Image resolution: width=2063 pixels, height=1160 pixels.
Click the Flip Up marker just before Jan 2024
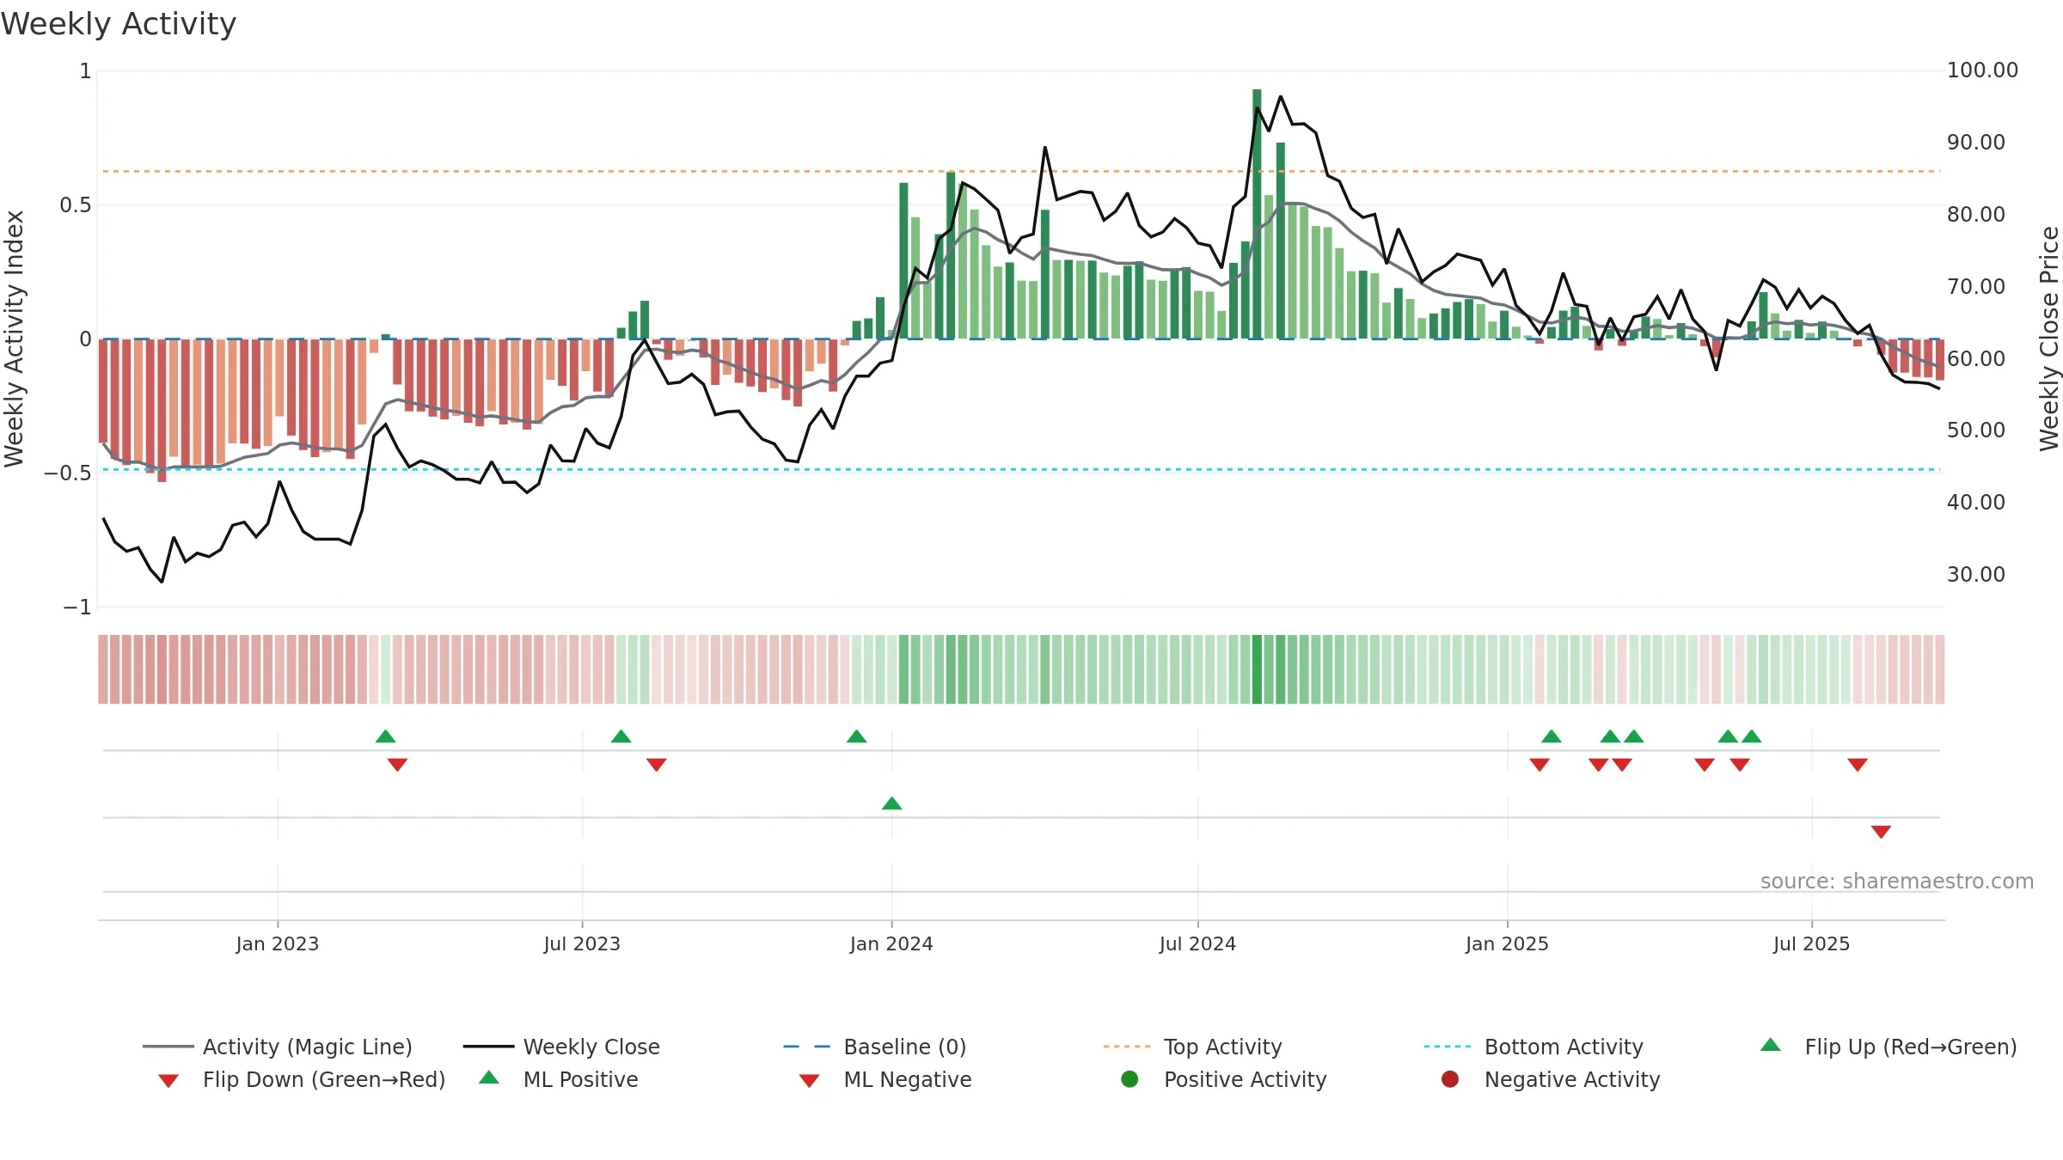click(857, 736)
